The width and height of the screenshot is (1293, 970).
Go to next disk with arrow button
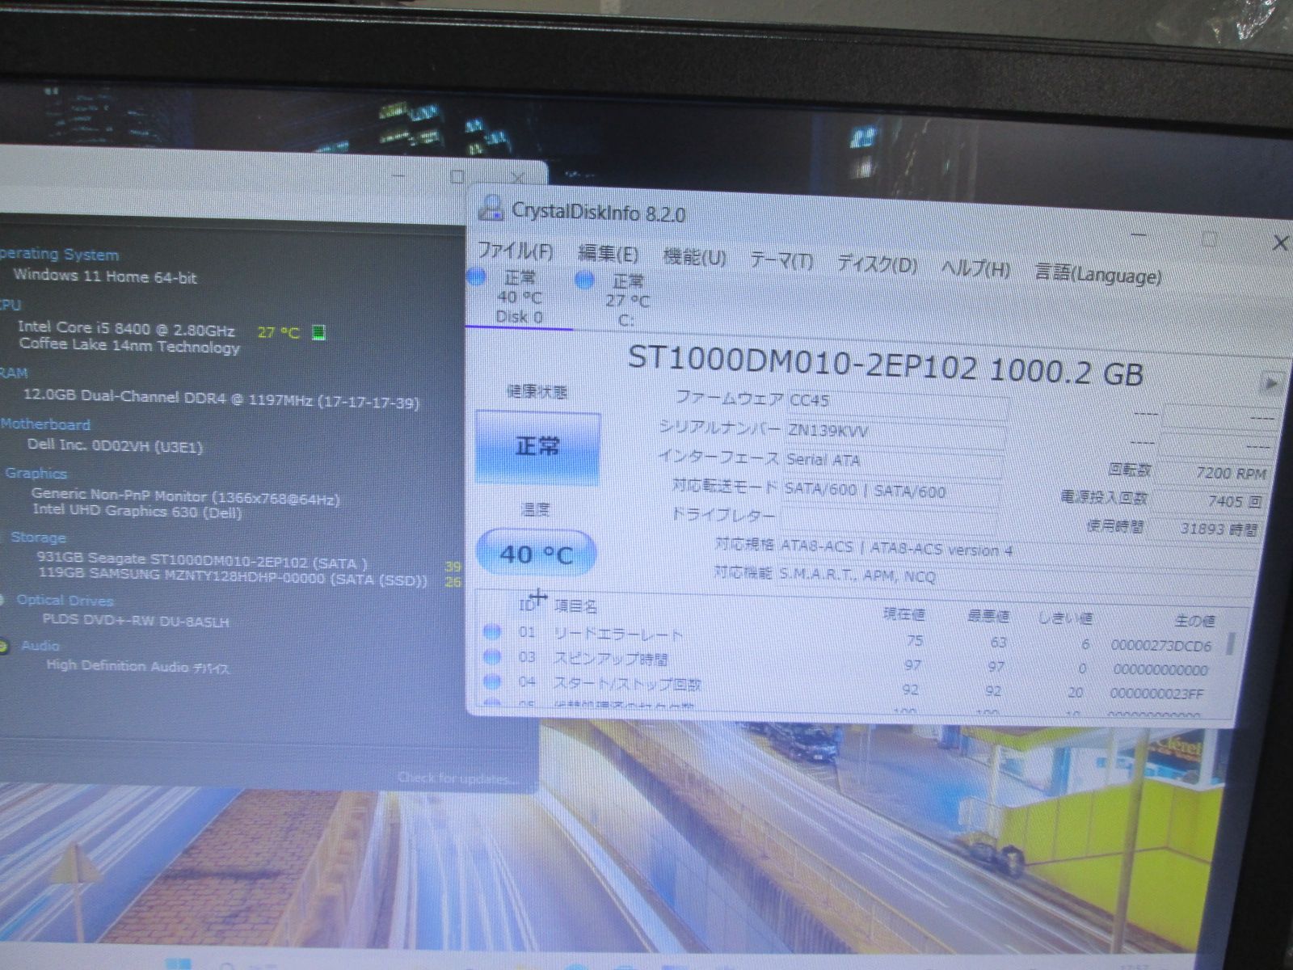[x=1271, y=382]
